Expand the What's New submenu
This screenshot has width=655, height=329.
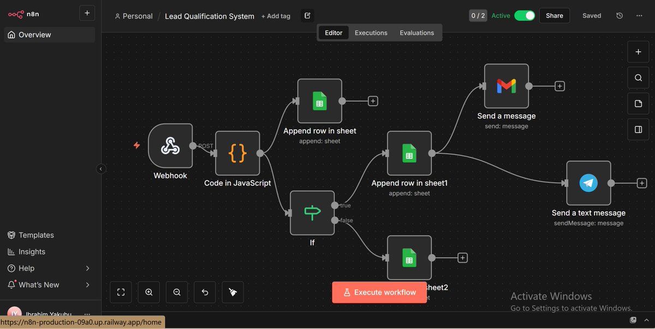coord(88,285)
